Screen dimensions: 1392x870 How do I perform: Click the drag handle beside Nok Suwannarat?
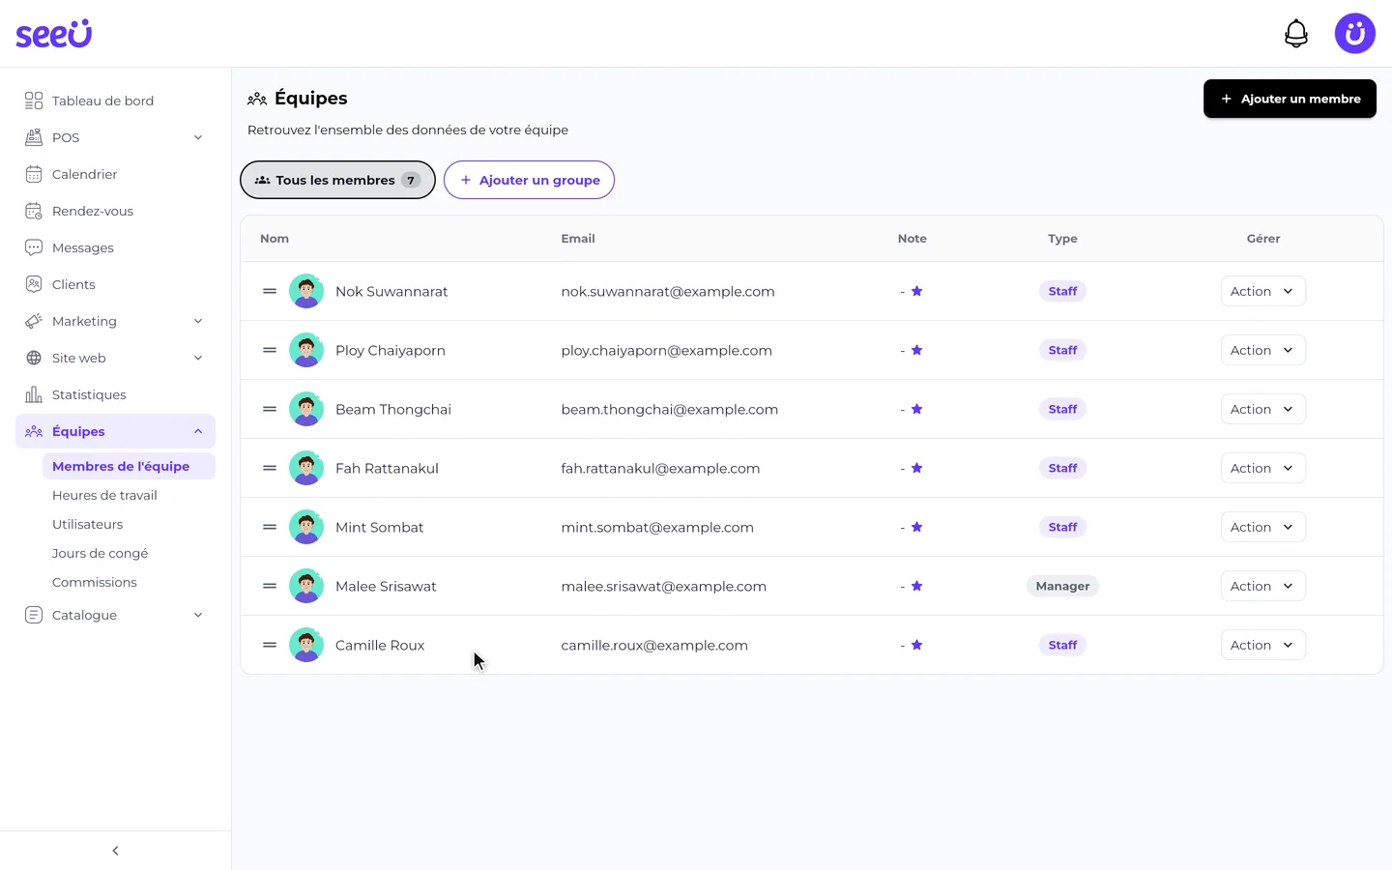(270, 291)
